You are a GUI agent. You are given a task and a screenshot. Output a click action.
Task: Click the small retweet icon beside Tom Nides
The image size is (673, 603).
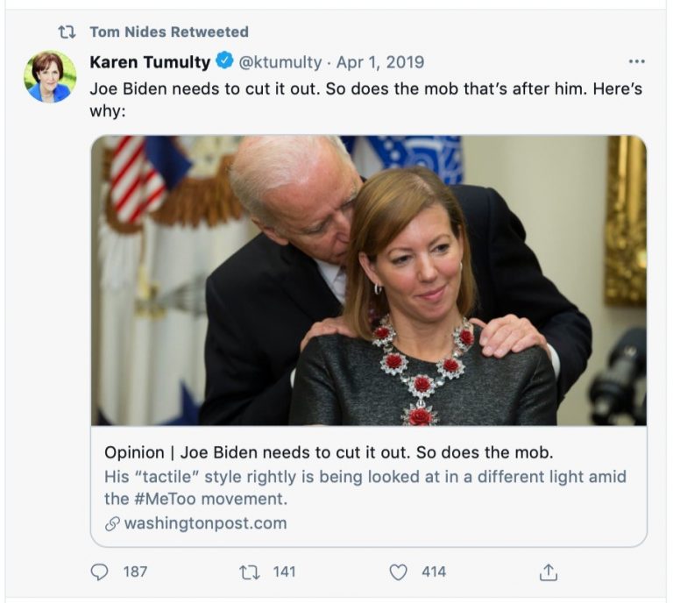click(67, 32)
